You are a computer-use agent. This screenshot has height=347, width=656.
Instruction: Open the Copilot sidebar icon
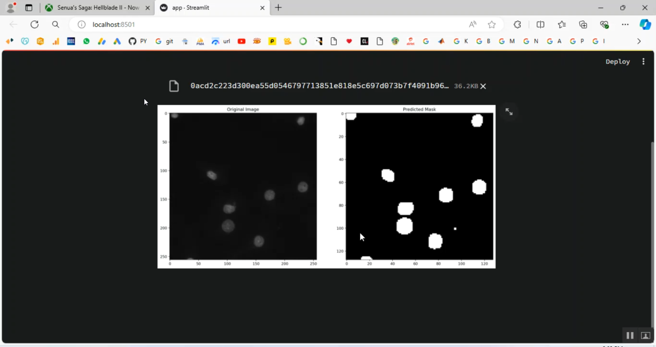pyautogui.click(x=645, y=24)
